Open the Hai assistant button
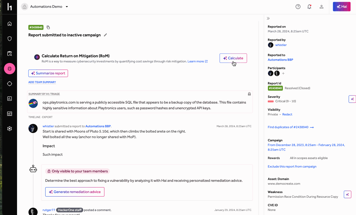 point(342,6)
